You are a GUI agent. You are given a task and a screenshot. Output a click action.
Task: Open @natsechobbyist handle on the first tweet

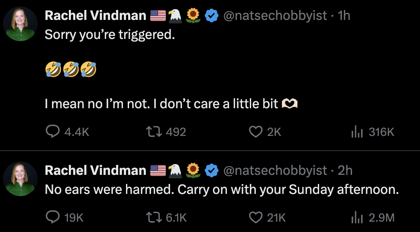coord(275,16)
